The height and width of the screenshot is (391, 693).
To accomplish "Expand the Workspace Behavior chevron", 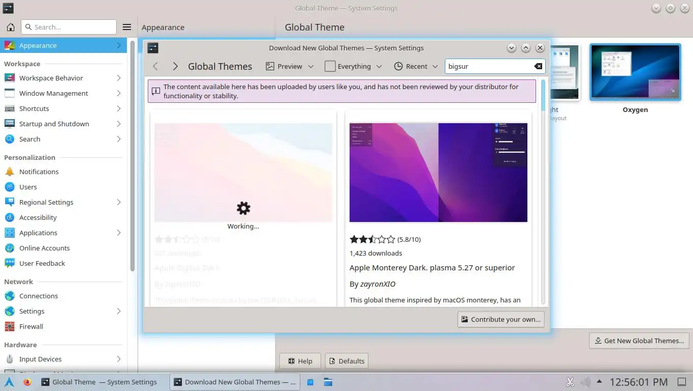I will (119, 78).
